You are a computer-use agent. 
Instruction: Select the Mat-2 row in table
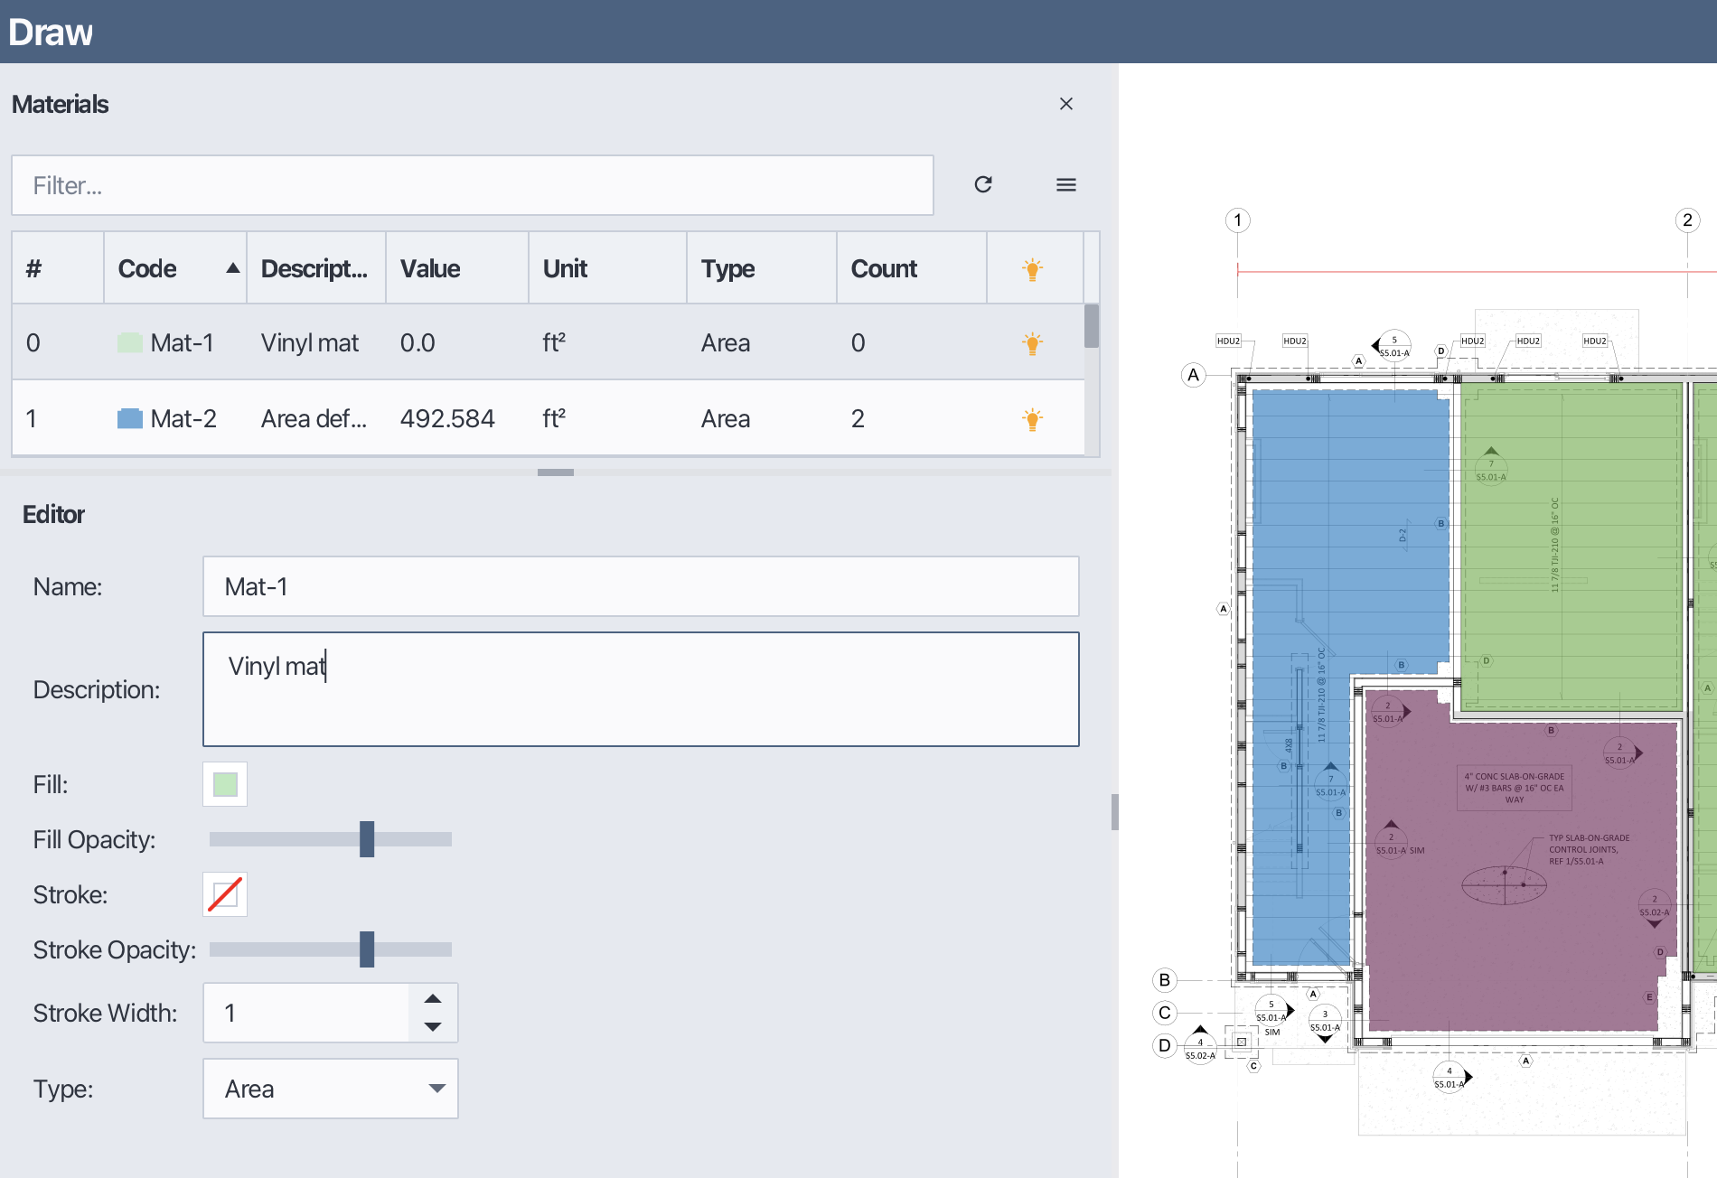point(542,418)
